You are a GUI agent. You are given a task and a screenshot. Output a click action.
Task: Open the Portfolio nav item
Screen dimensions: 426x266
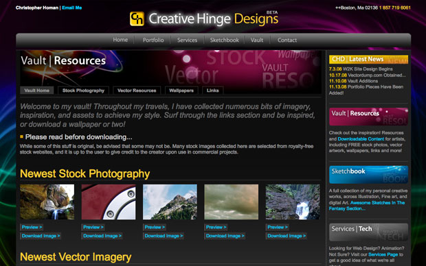[x=153, y=40]
